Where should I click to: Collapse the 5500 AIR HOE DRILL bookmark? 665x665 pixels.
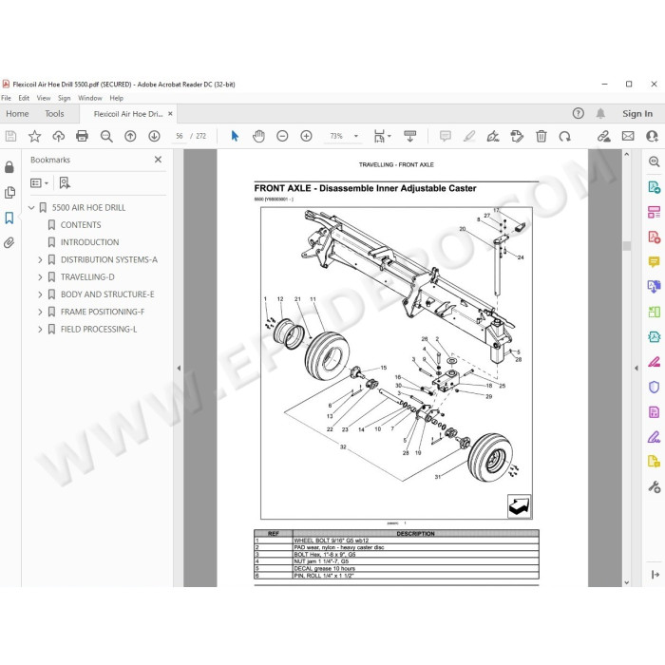coord(31,207)
